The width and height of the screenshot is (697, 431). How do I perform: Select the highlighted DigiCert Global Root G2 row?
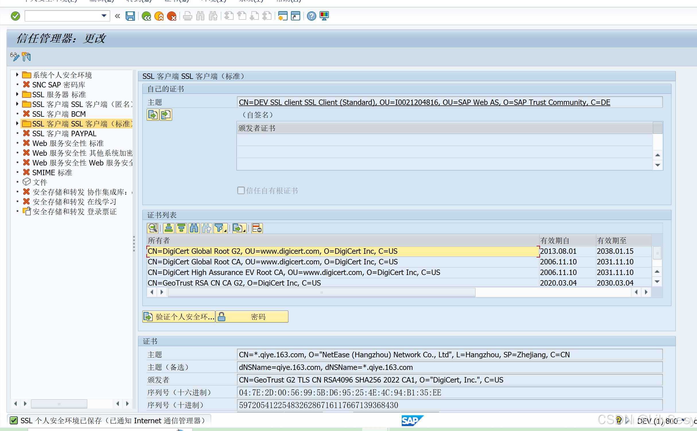coord(273,251)
